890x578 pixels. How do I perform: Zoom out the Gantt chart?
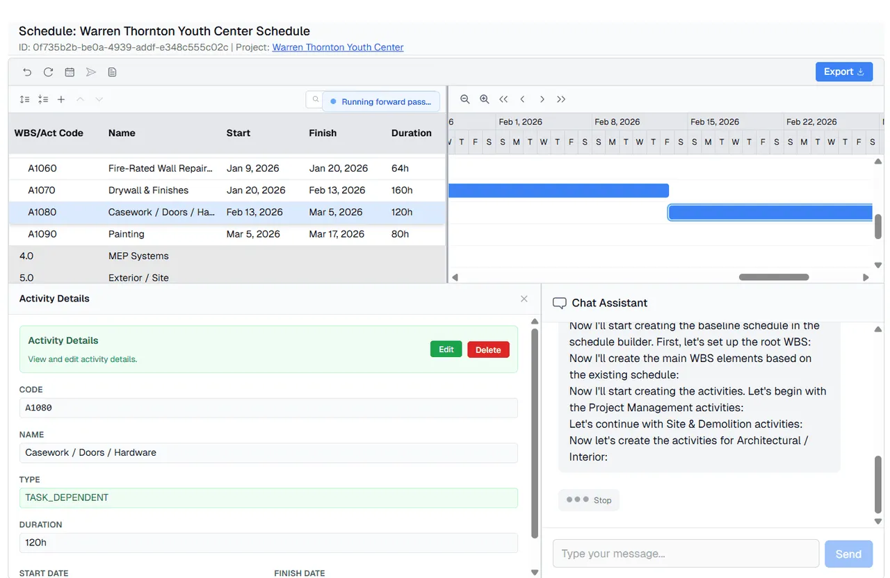point(465,99)
